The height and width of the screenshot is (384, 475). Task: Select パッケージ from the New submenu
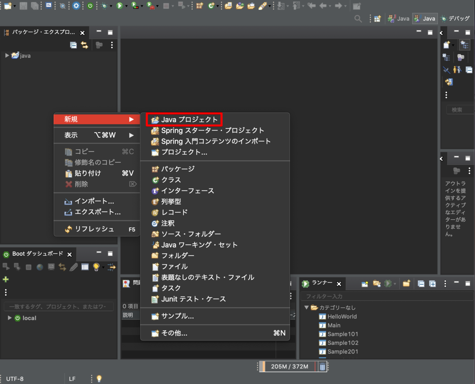215,169
